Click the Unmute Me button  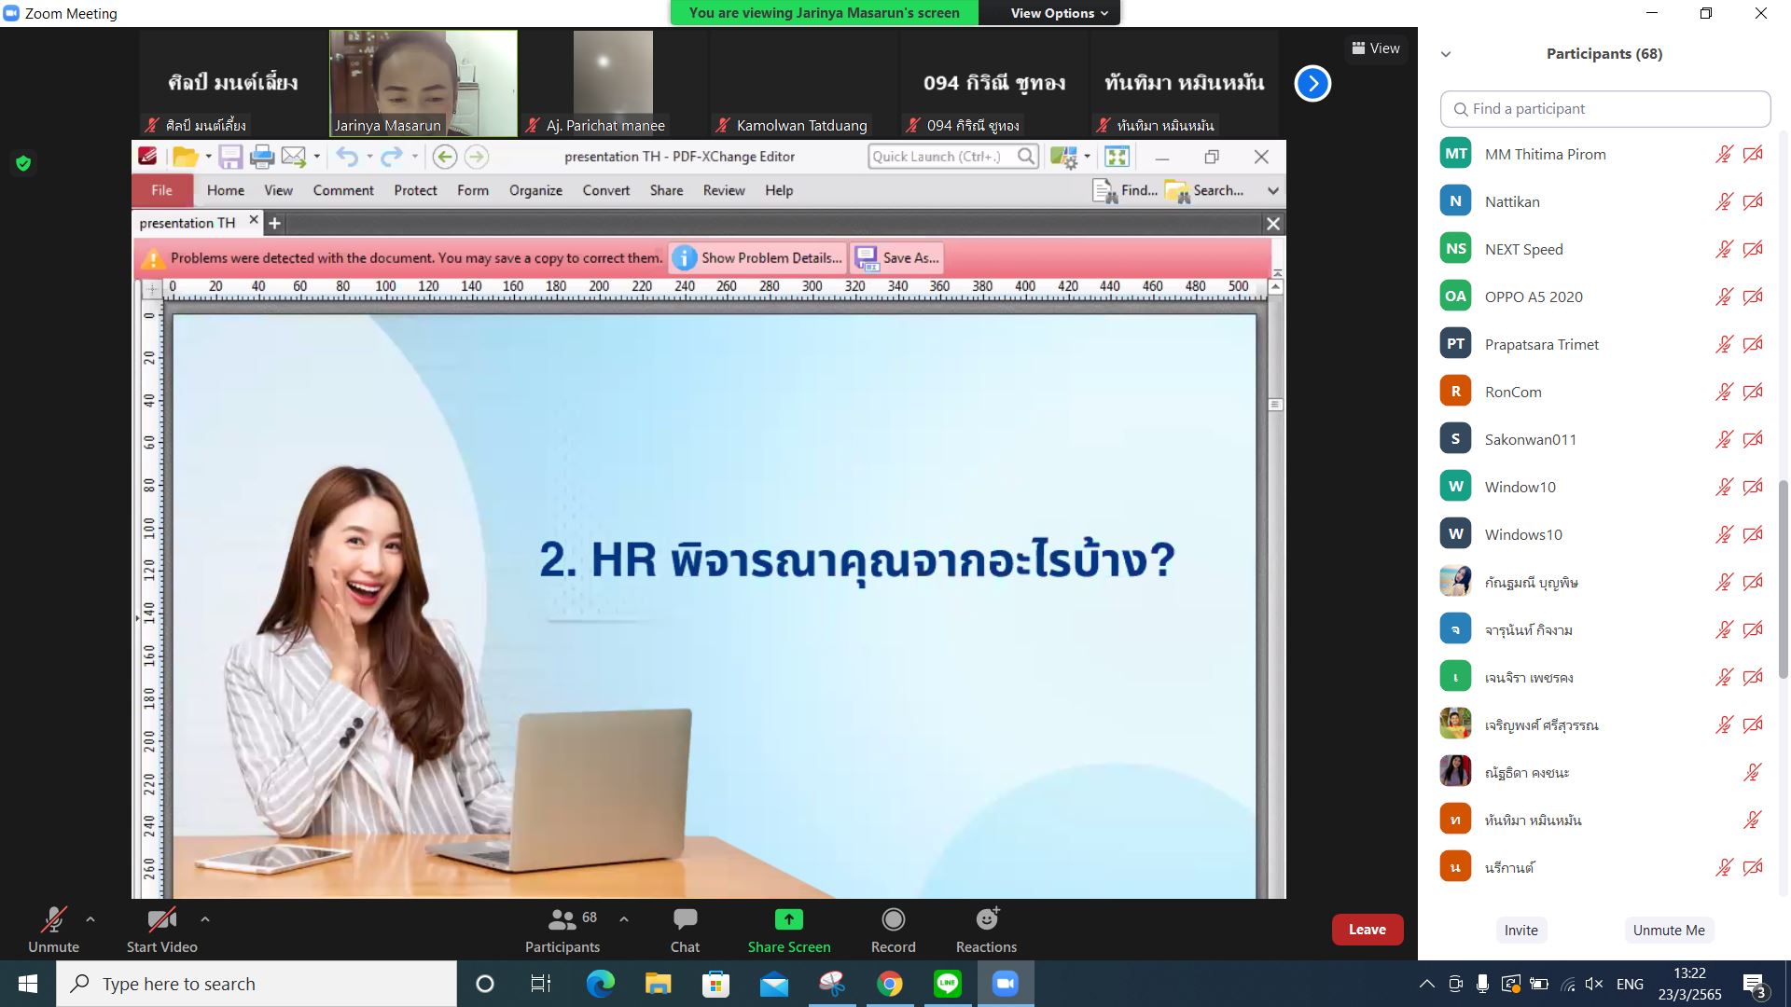[x=1669, y=930]
